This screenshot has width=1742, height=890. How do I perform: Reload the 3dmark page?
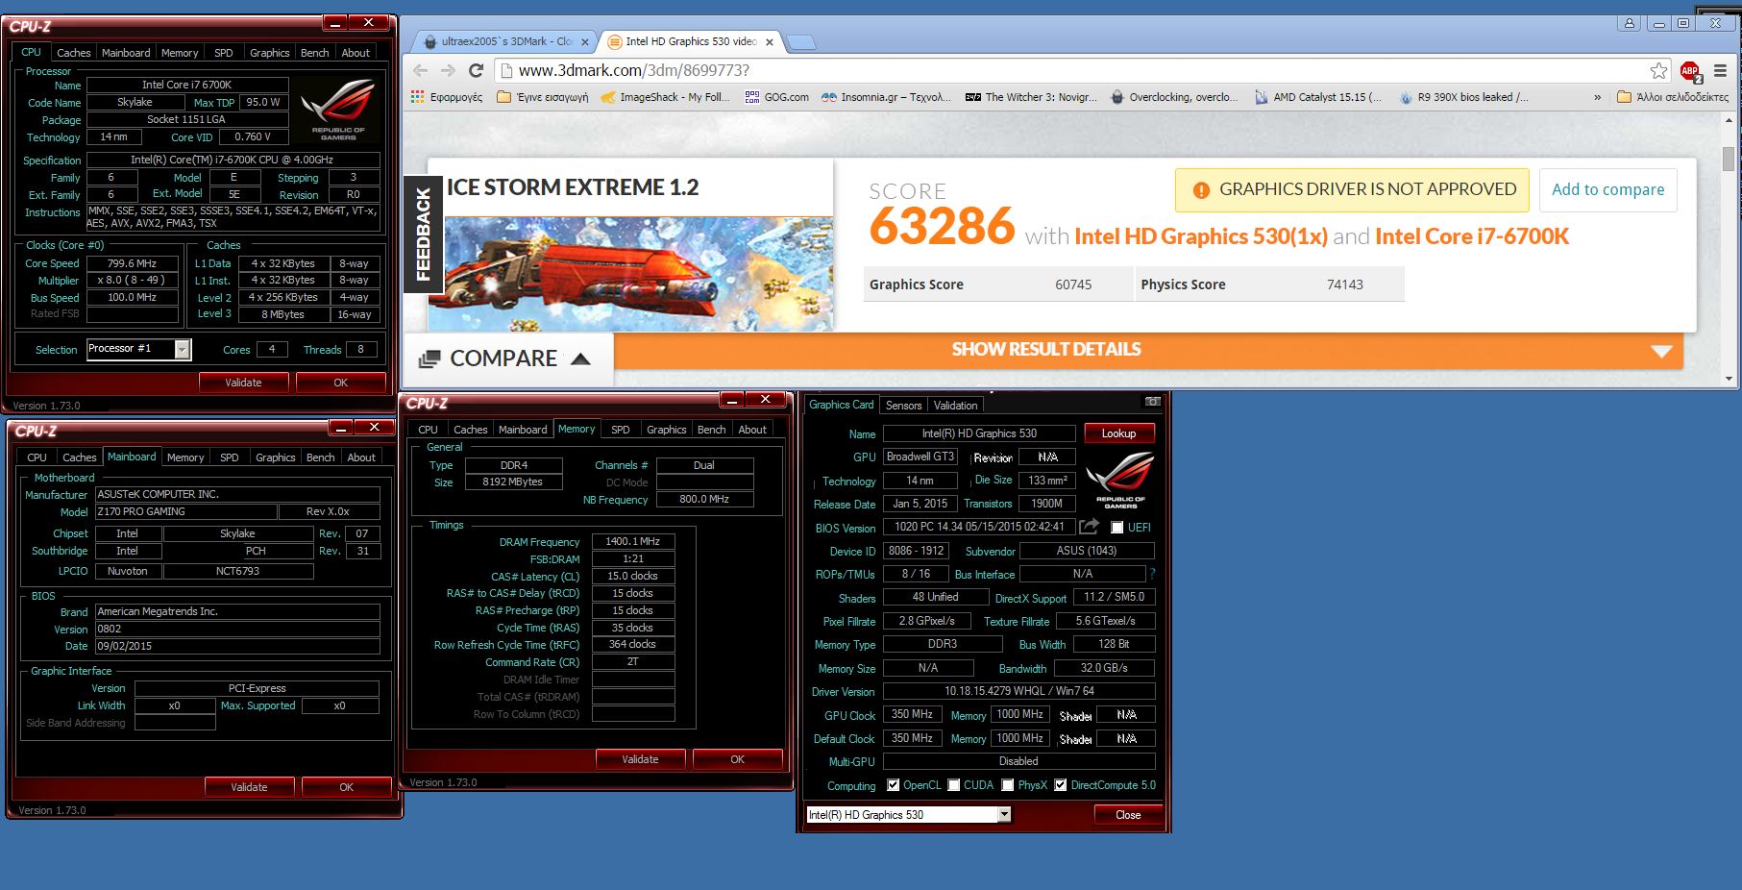click(476, 70)
